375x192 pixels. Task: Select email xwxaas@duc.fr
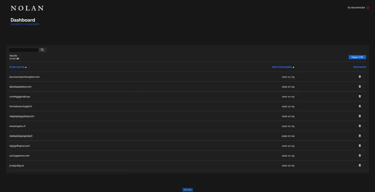click(17, 126)
